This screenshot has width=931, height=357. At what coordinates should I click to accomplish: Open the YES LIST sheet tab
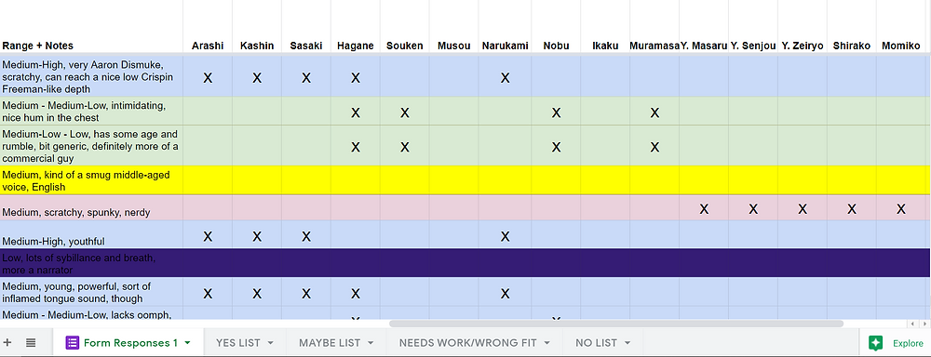click(238, 343)
